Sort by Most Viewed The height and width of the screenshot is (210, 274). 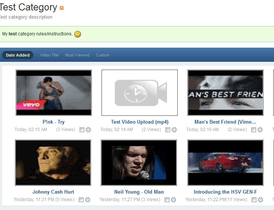click(x=77, y=55)
